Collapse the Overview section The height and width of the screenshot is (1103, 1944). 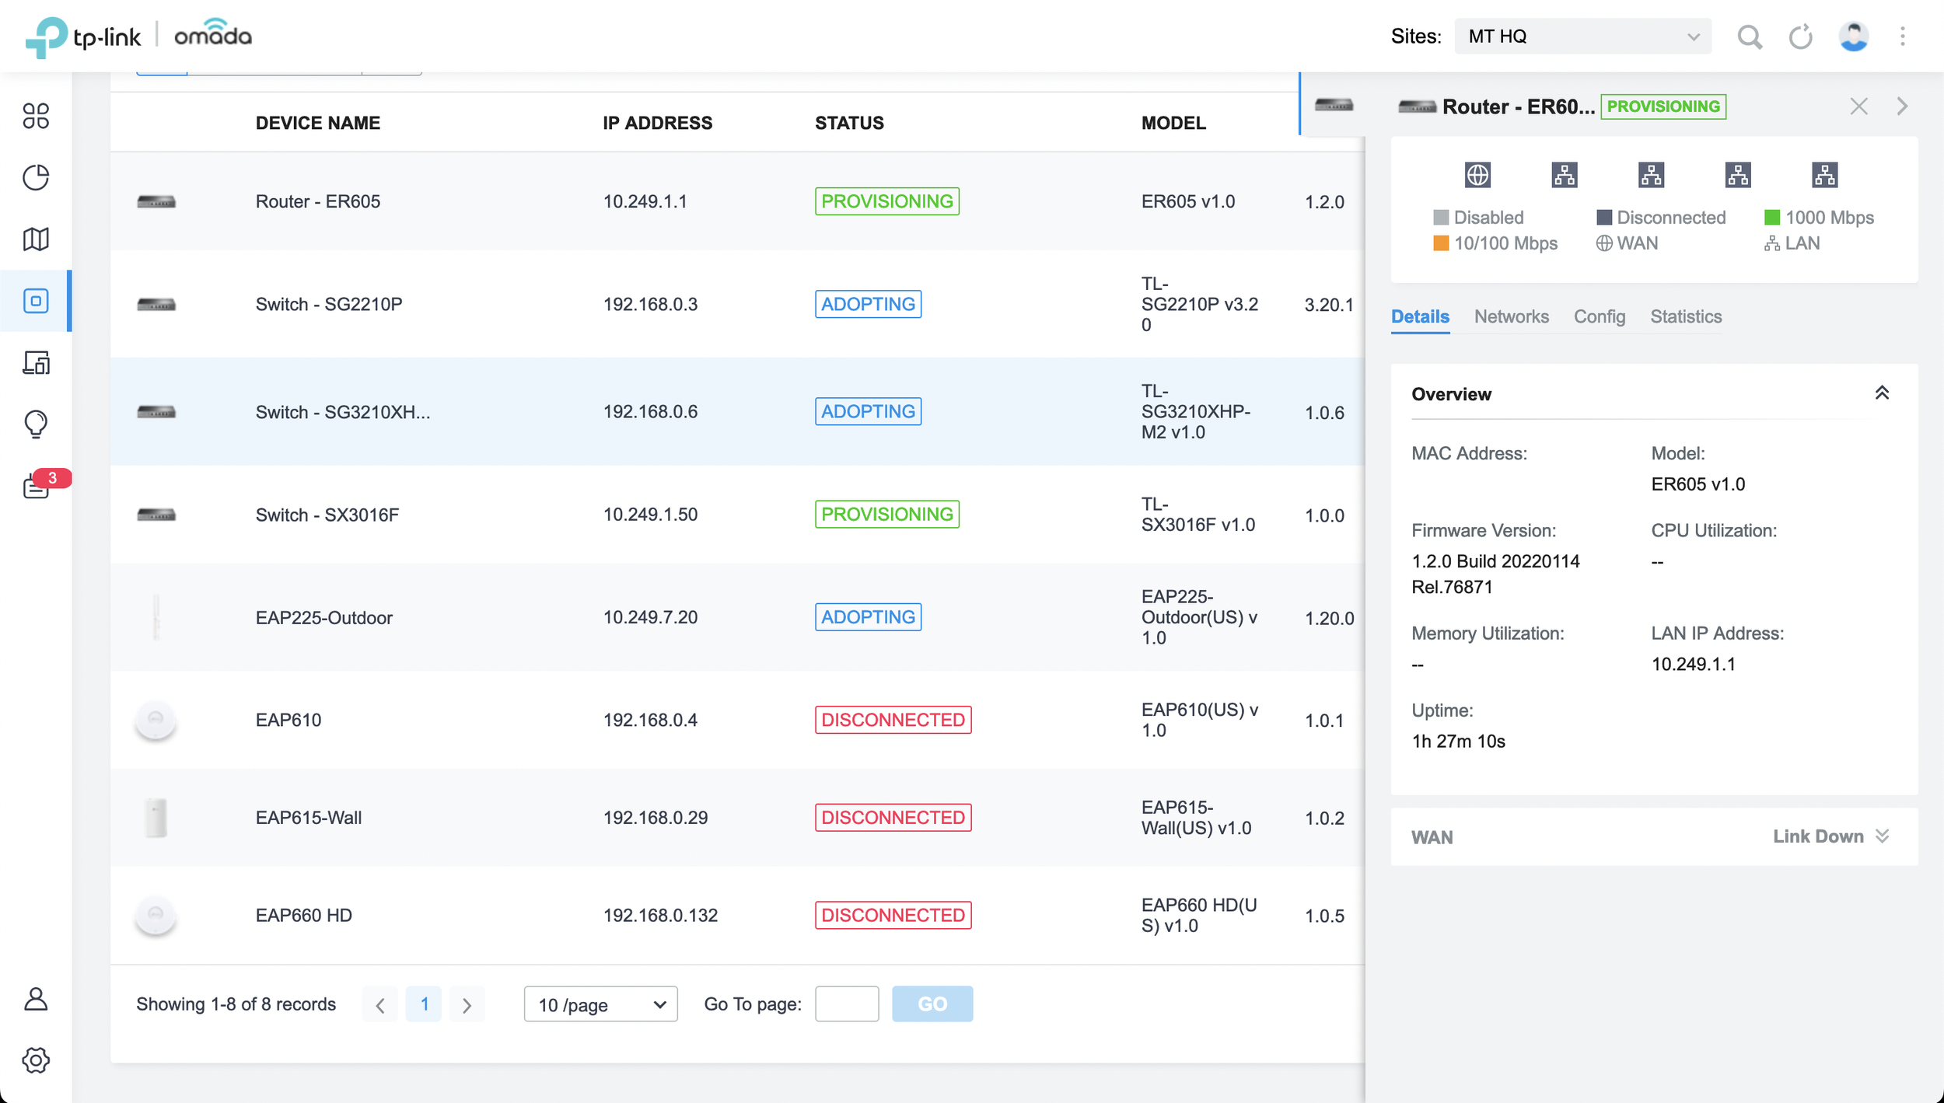[x=1882, y=393]
